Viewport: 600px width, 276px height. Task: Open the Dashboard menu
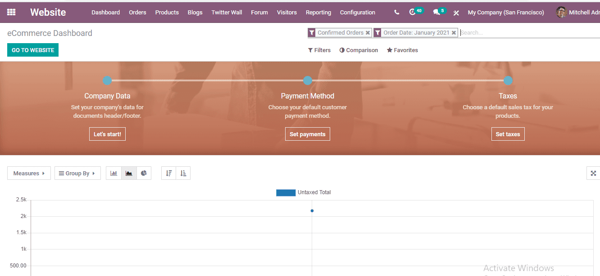coord(105,13)
